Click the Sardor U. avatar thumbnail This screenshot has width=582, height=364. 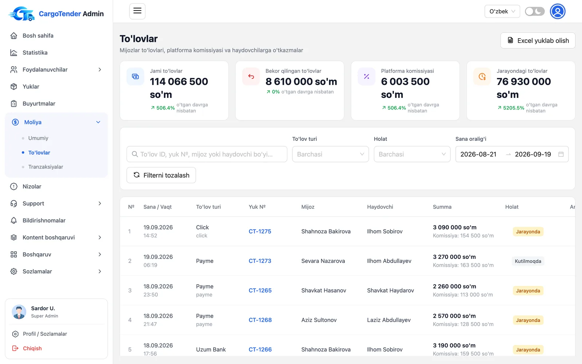tap(19, 312)
